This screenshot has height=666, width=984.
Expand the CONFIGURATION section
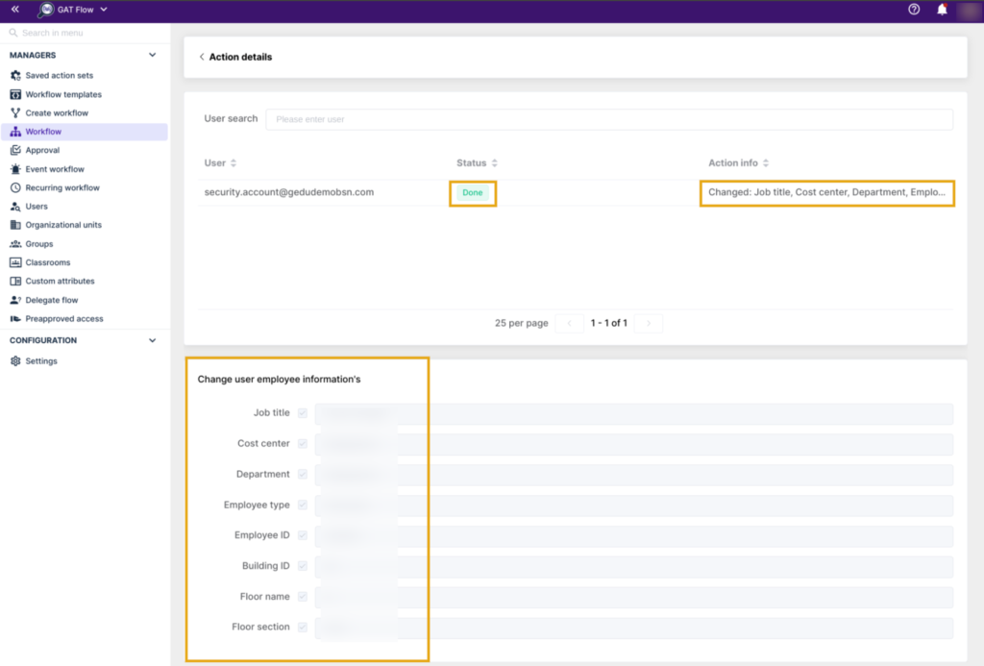[152, 340]
